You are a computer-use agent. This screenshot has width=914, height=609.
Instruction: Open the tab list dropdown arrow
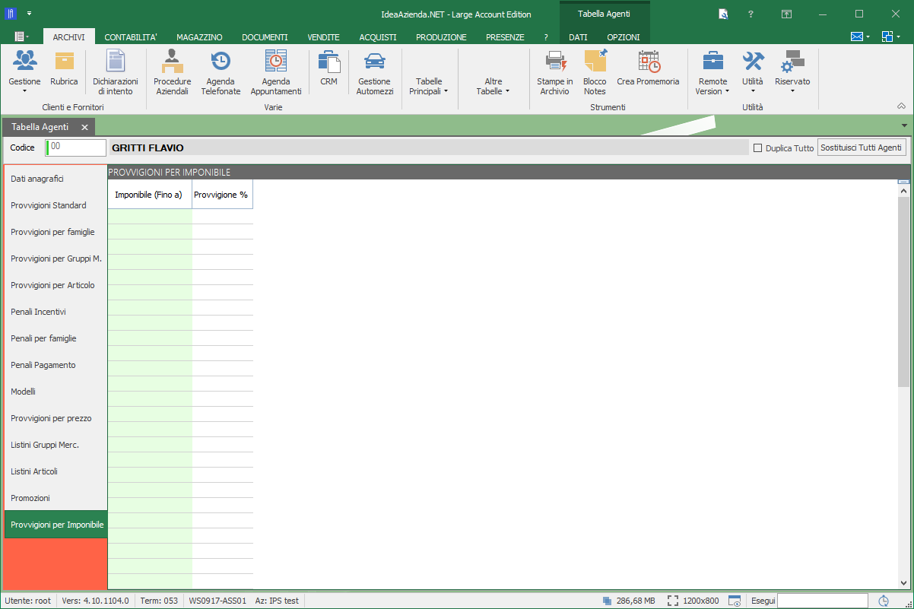click(x=904, y=125)
